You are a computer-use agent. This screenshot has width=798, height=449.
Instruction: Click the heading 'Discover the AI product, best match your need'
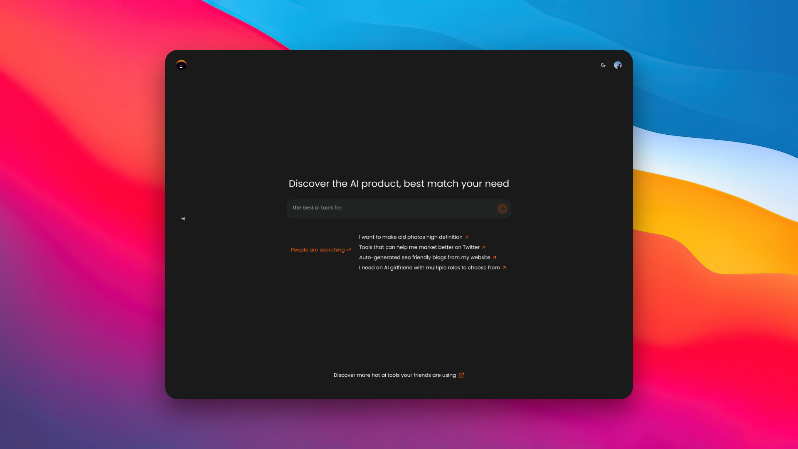coord(399,183)
